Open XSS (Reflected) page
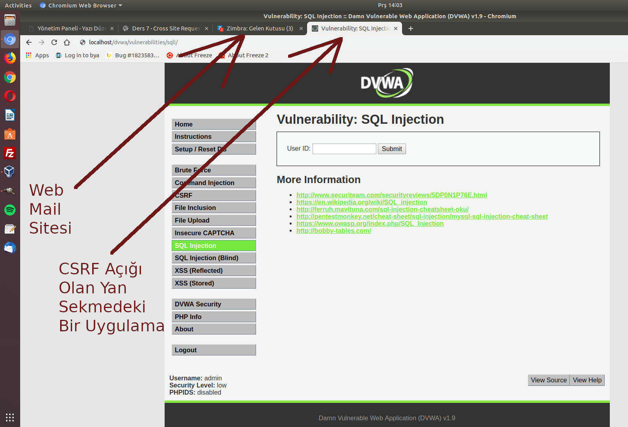 click(x=214, y=270)
